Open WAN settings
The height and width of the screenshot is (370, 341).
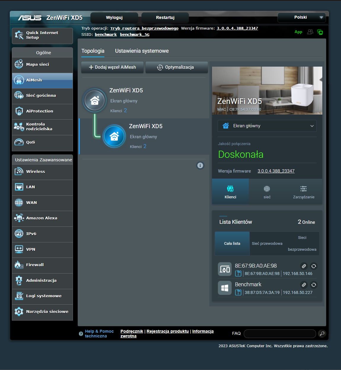[x=42, y=203]
